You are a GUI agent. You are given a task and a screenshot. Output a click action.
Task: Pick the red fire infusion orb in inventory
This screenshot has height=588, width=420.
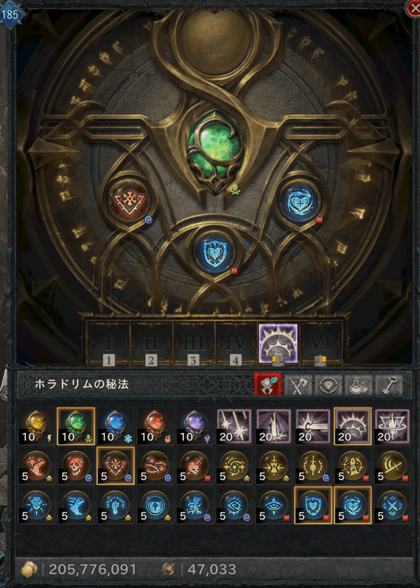click(x=155, y=427)
